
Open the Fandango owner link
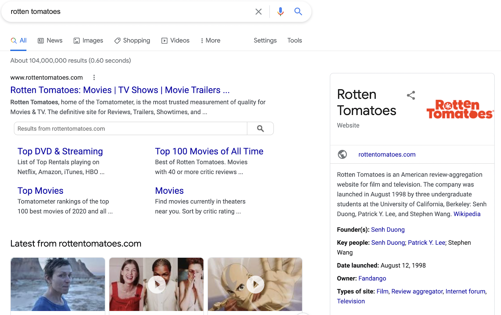click(372, 278)
